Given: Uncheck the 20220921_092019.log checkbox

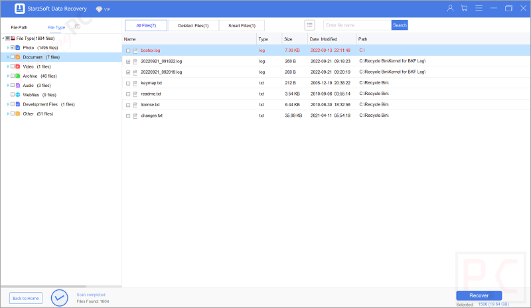Looking at the screenshot, I should coord(128,72).
